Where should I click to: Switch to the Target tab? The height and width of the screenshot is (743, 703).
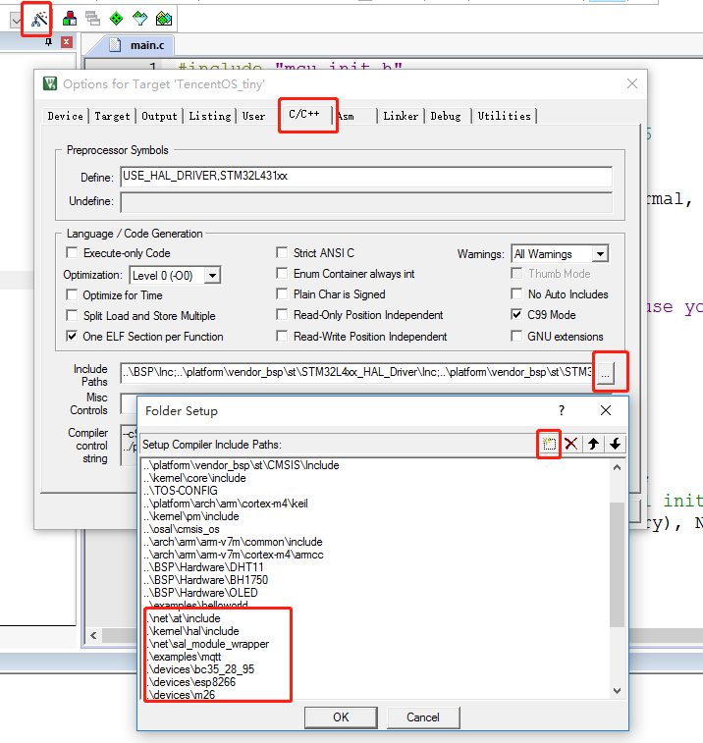click(x=112, y=116)
